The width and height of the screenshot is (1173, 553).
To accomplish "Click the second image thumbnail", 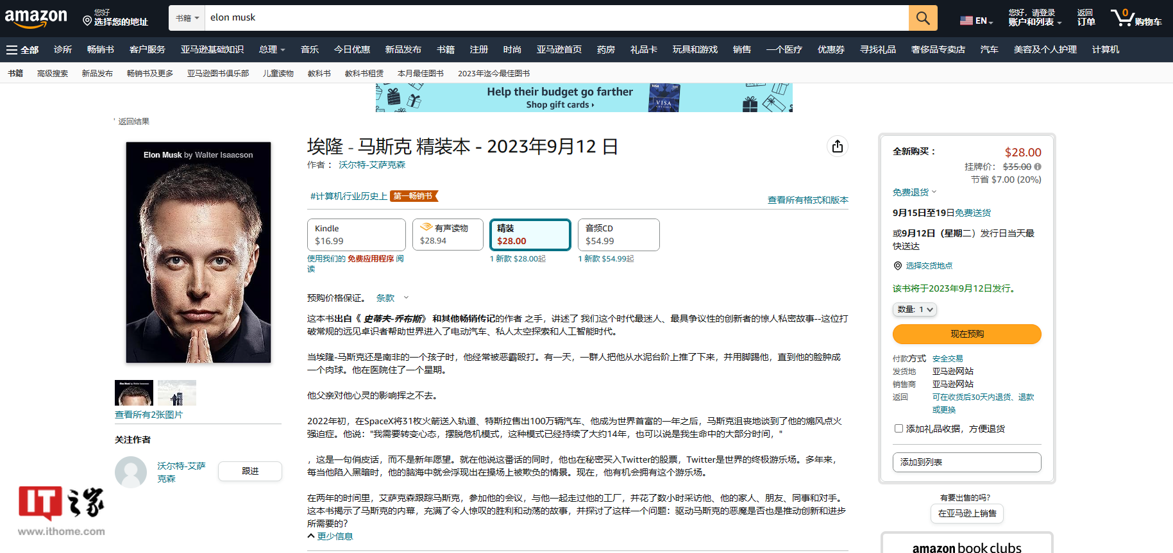I will [177, 393].
